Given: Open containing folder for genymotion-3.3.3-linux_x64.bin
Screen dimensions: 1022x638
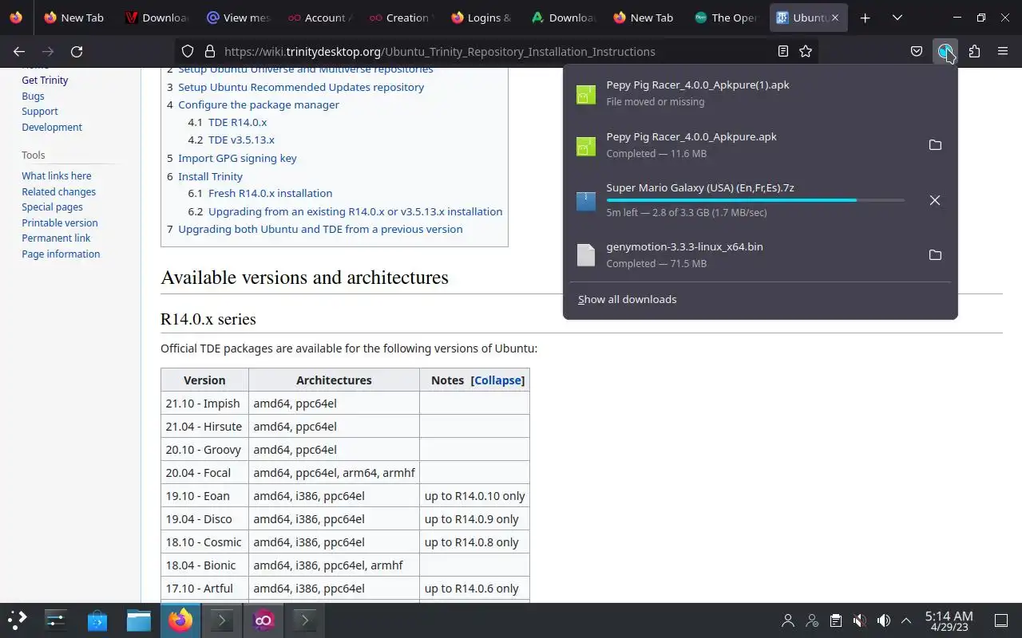Looking at the screenshot, I should 935,255.
